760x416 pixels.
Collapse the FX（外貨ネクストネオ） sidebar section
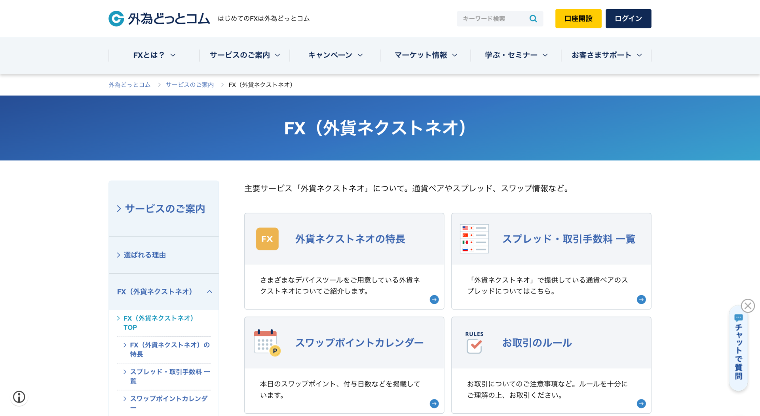pyautogui.click(x=164, y=292)
